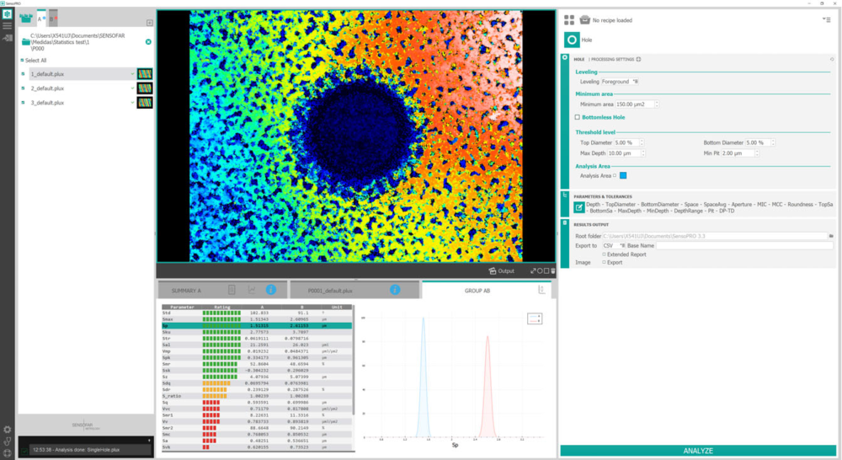This screenshot has width=842, height=460.
Task: Open the hamburger menu in left sidebar
Action: pos(8,27)
